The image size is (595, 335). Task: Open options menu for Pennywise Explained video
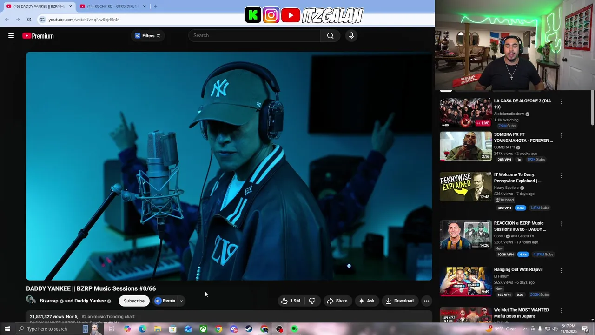click(562, 176)
